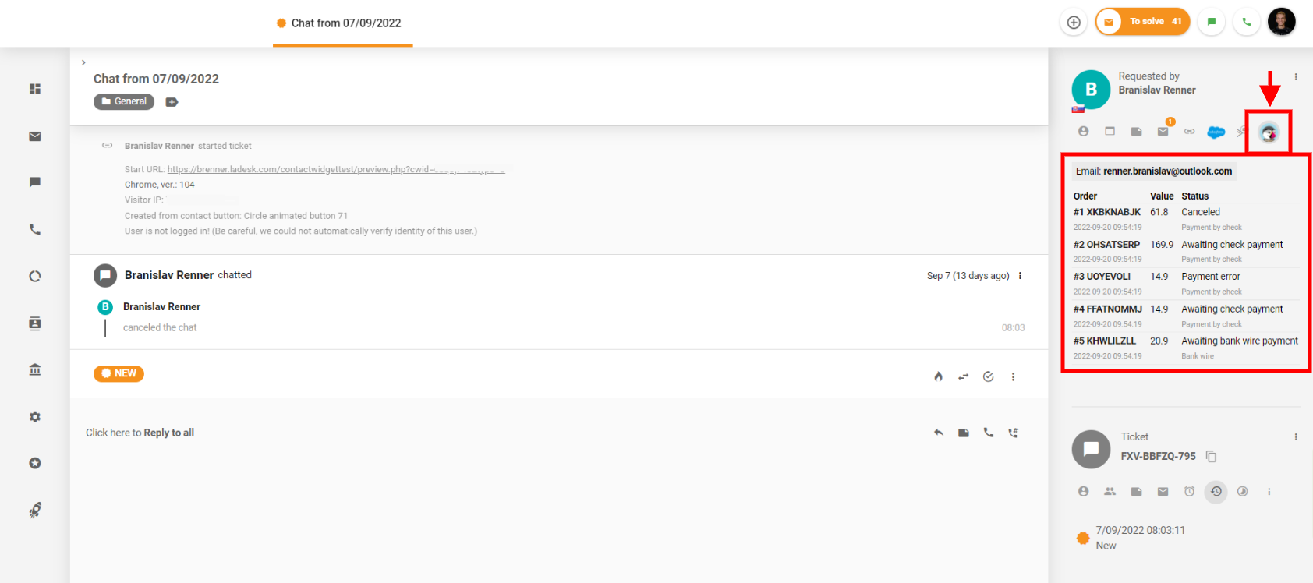Copy ticket ID FXV-BBFZQ-795 with copy icon
Image resolution: width=1313 pixels, height=583 pixels.
point(1211,456)
